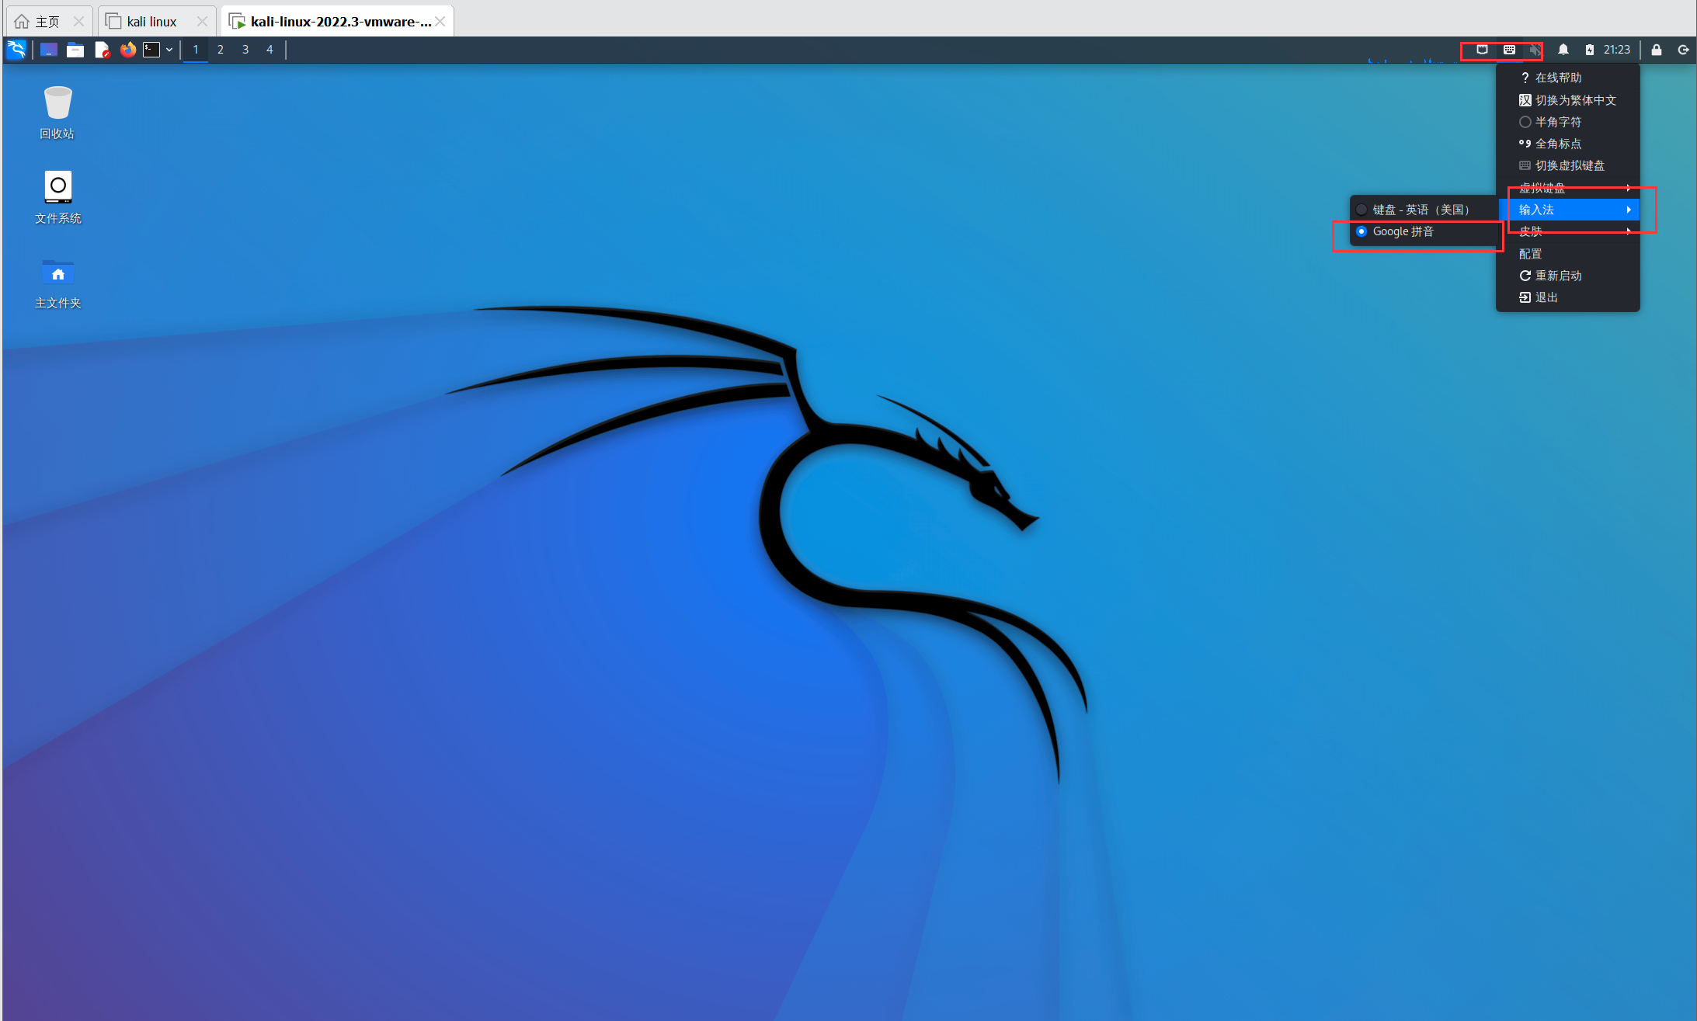
Task: Open the file manager panel launcher
Action: tap(75, 50)
